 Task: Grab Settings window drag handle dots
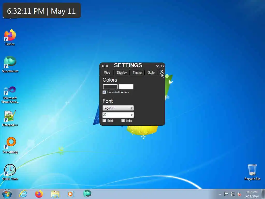coord(105,66)
